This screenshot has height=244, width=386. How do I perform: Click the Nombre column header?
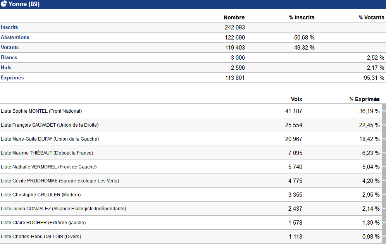234,17
